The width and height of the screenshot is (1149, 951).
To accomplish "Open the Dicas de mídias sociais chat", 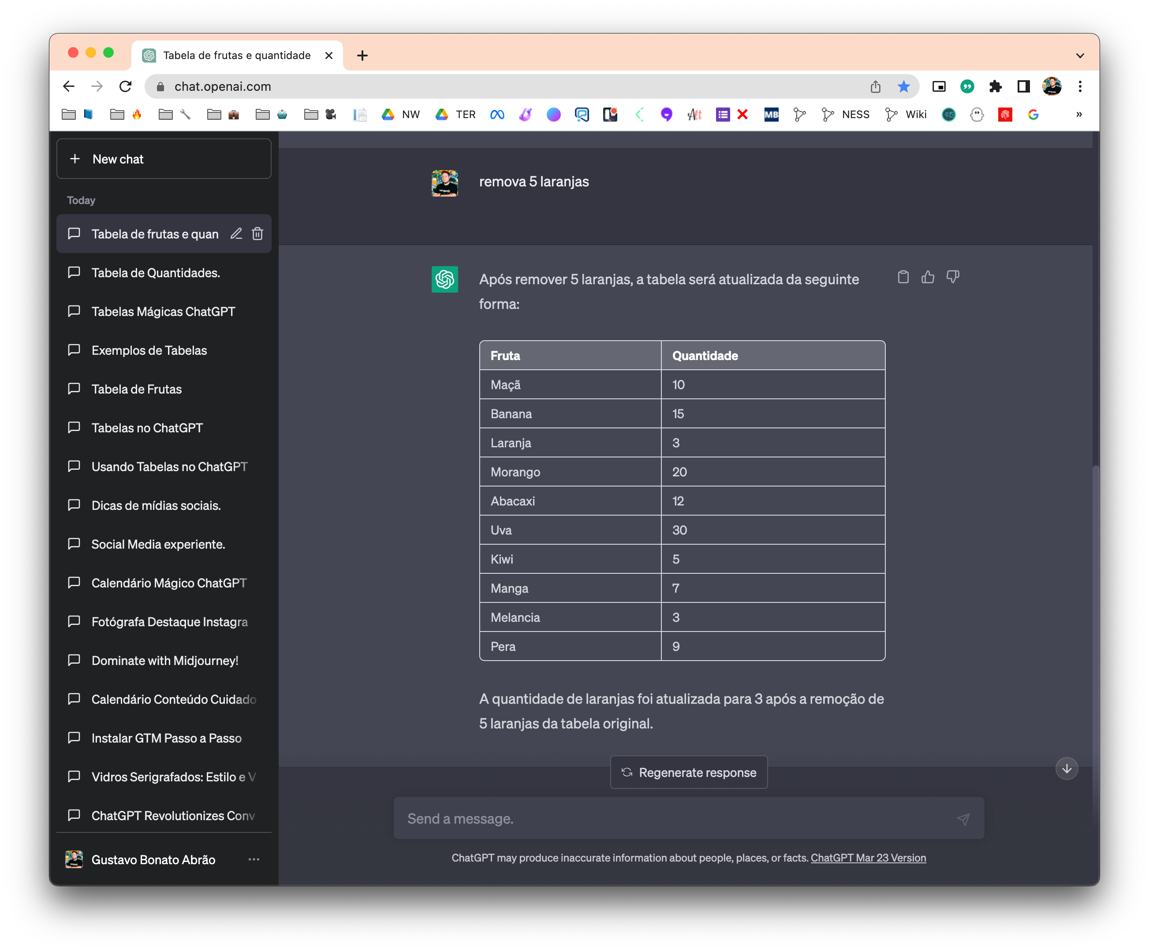I will tap(164, 505).
